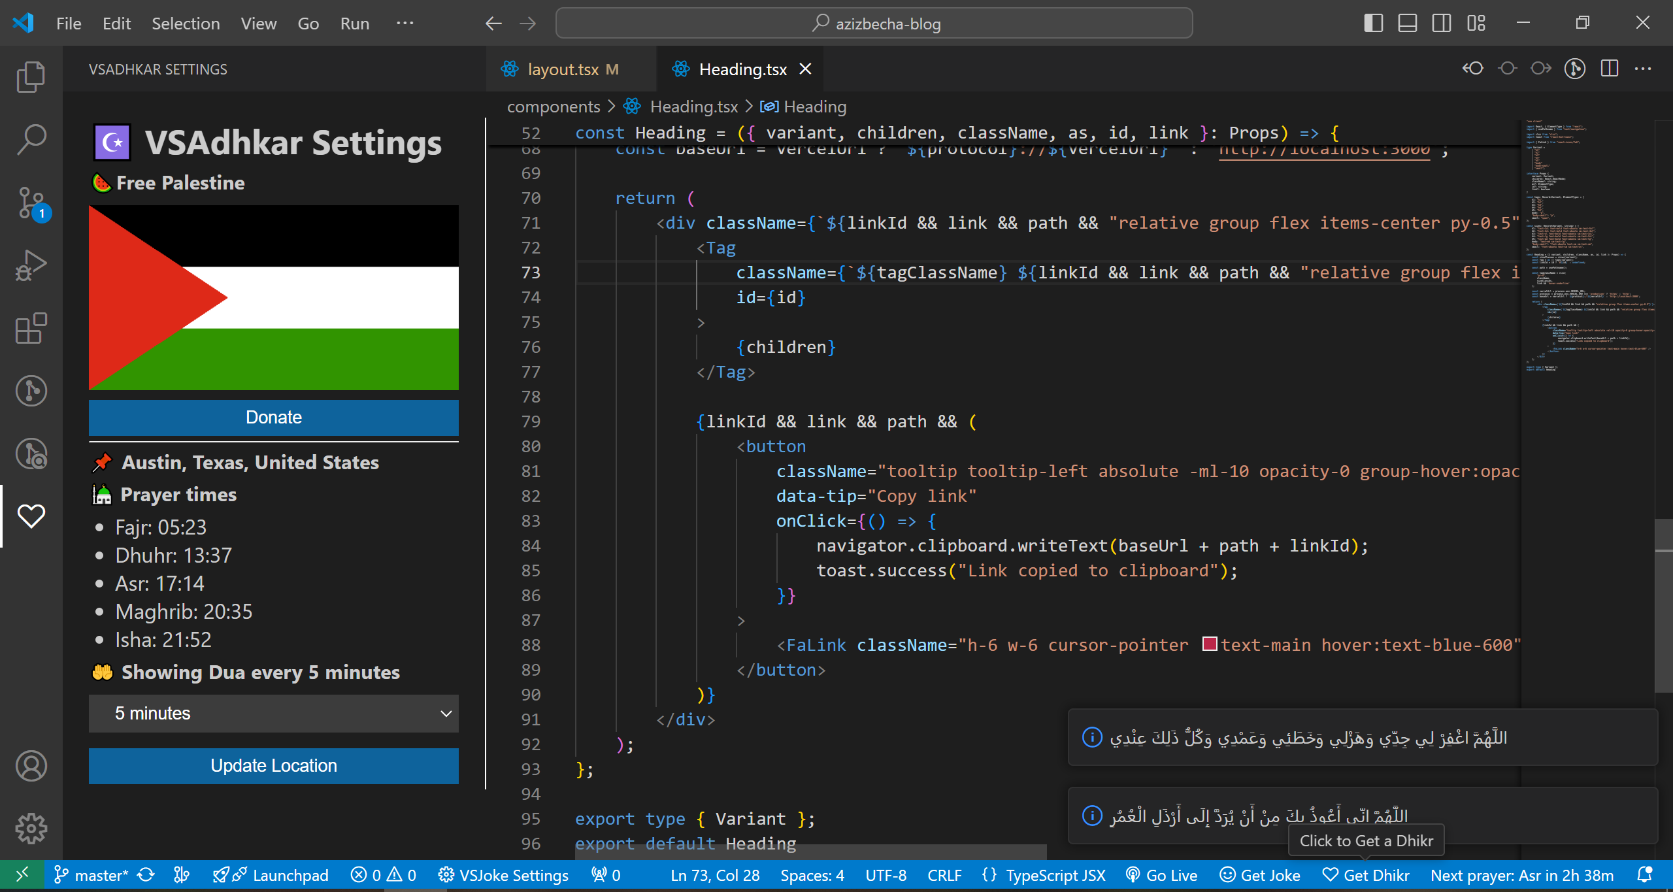Viewport: 1673px width, 892px height.
Task: Click the Austin, Texas, United States location
Action: click(x=250, y=463)
